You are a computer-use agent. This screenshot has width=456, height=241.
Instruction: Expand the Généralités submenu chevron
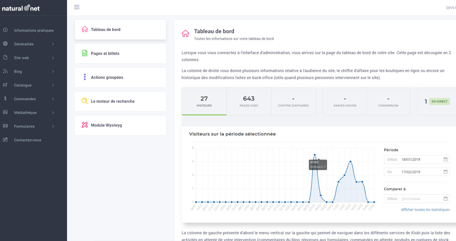(x=53, y=44)
